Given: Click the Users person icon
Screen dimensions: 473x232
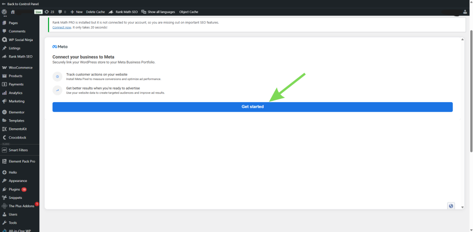Looking at the screenshot, I should point(4,215).
